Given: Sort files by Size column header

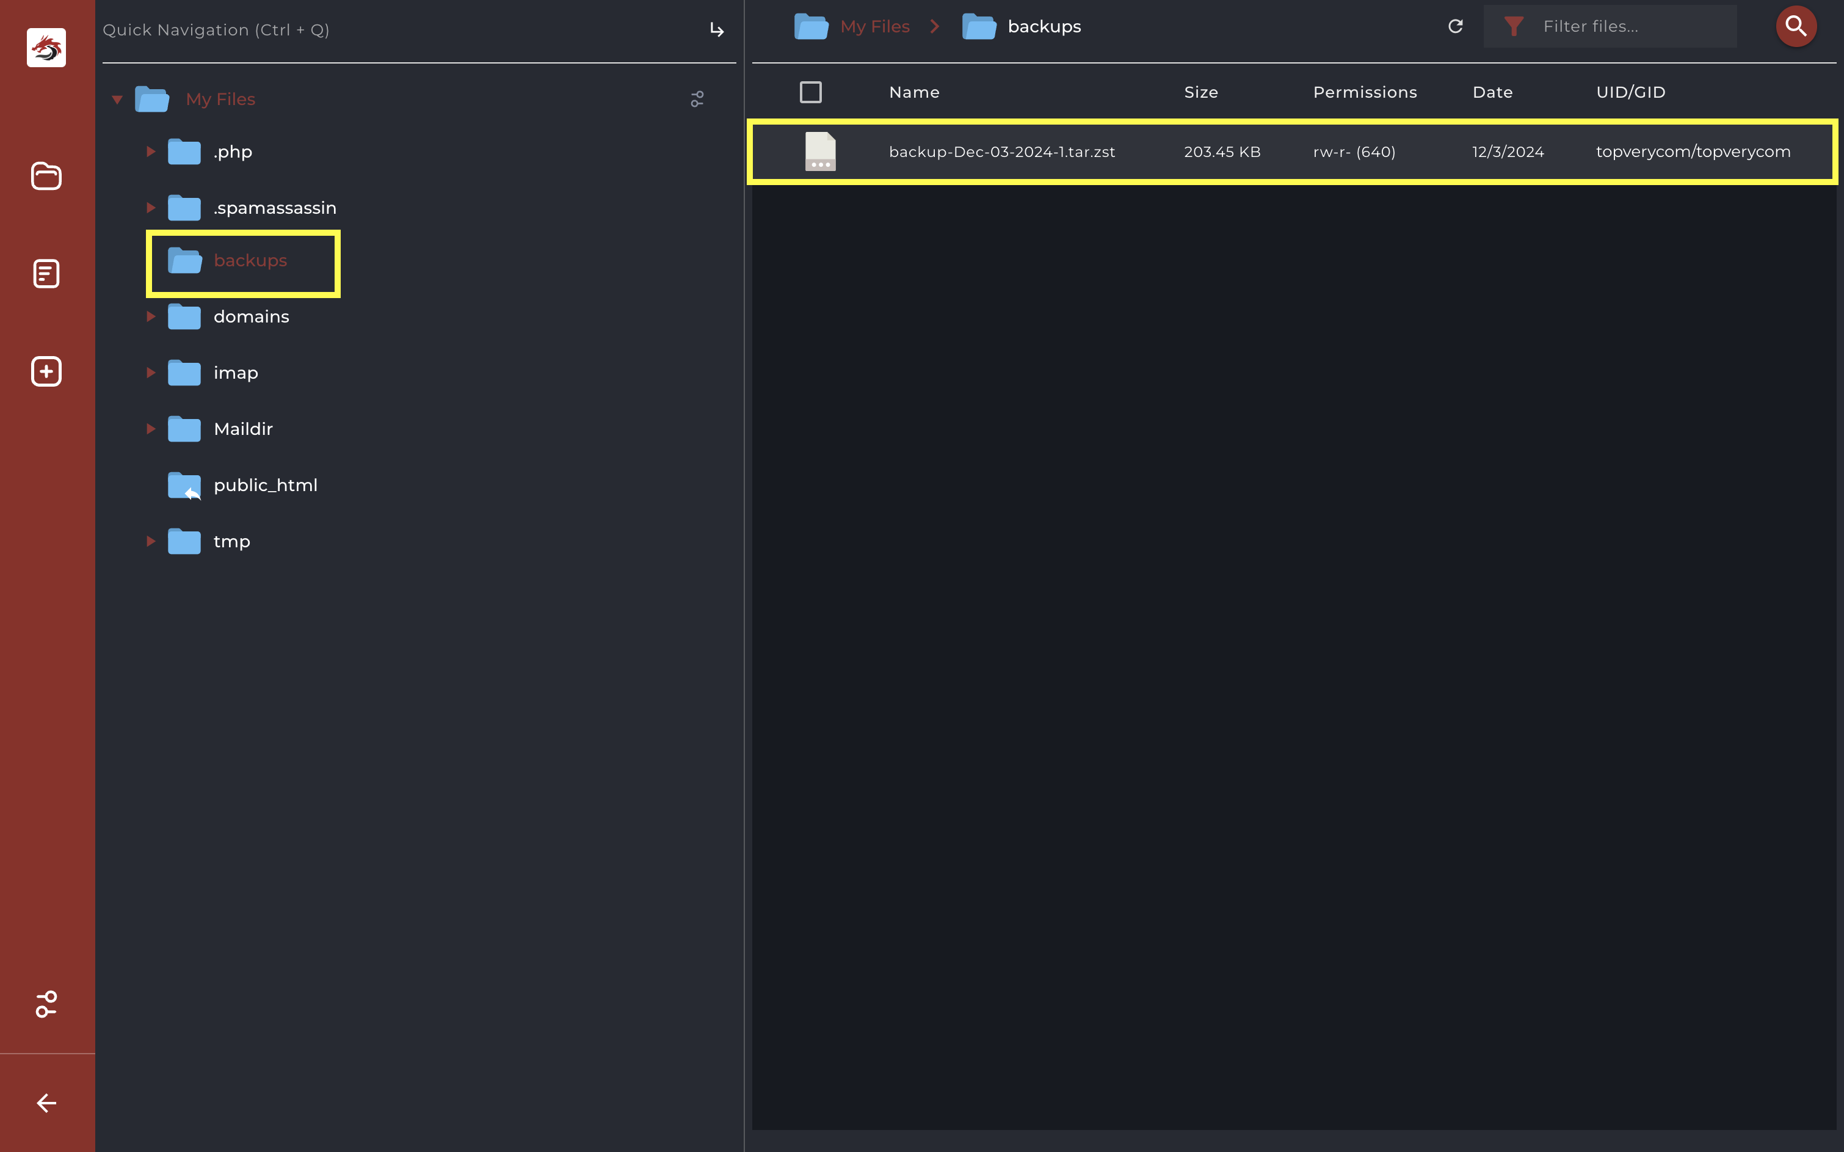Looking at the screenshot, I should coord(1200,92).
